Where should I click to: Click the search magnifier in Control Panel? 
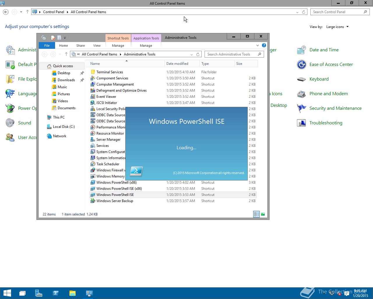point(365,12)
